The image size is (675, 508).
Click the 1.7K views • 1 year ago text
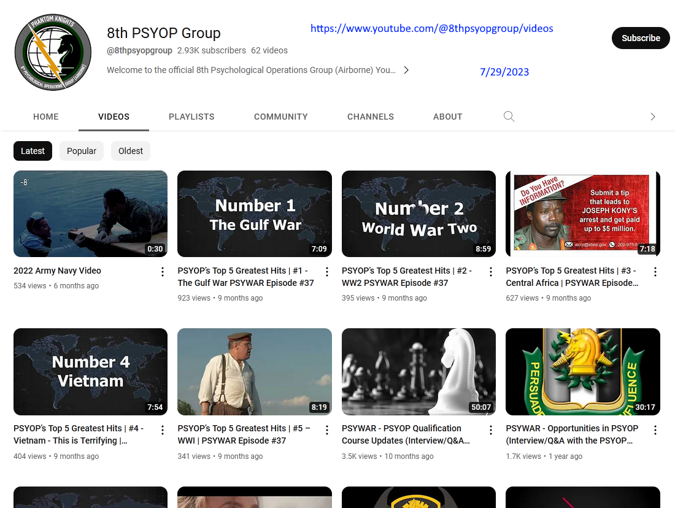pyautogui.click(x=544, y=456)
